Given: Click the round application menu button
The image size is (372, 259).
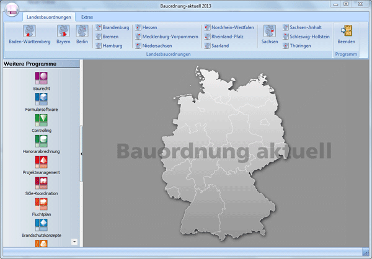Looking at the screenshot, I should click(12, 9).
